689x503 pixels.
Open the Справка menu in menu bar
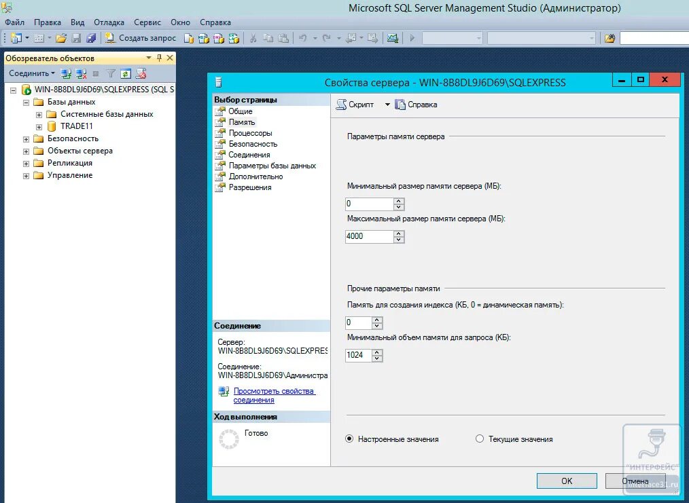215,22
